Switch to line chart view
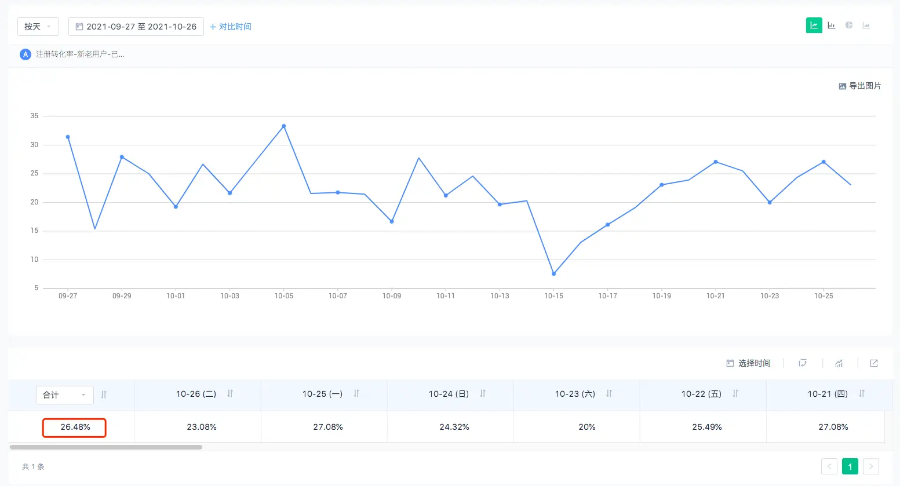This screenshot has height=486, width=900. pyautogui.click(x=814, y=25)
